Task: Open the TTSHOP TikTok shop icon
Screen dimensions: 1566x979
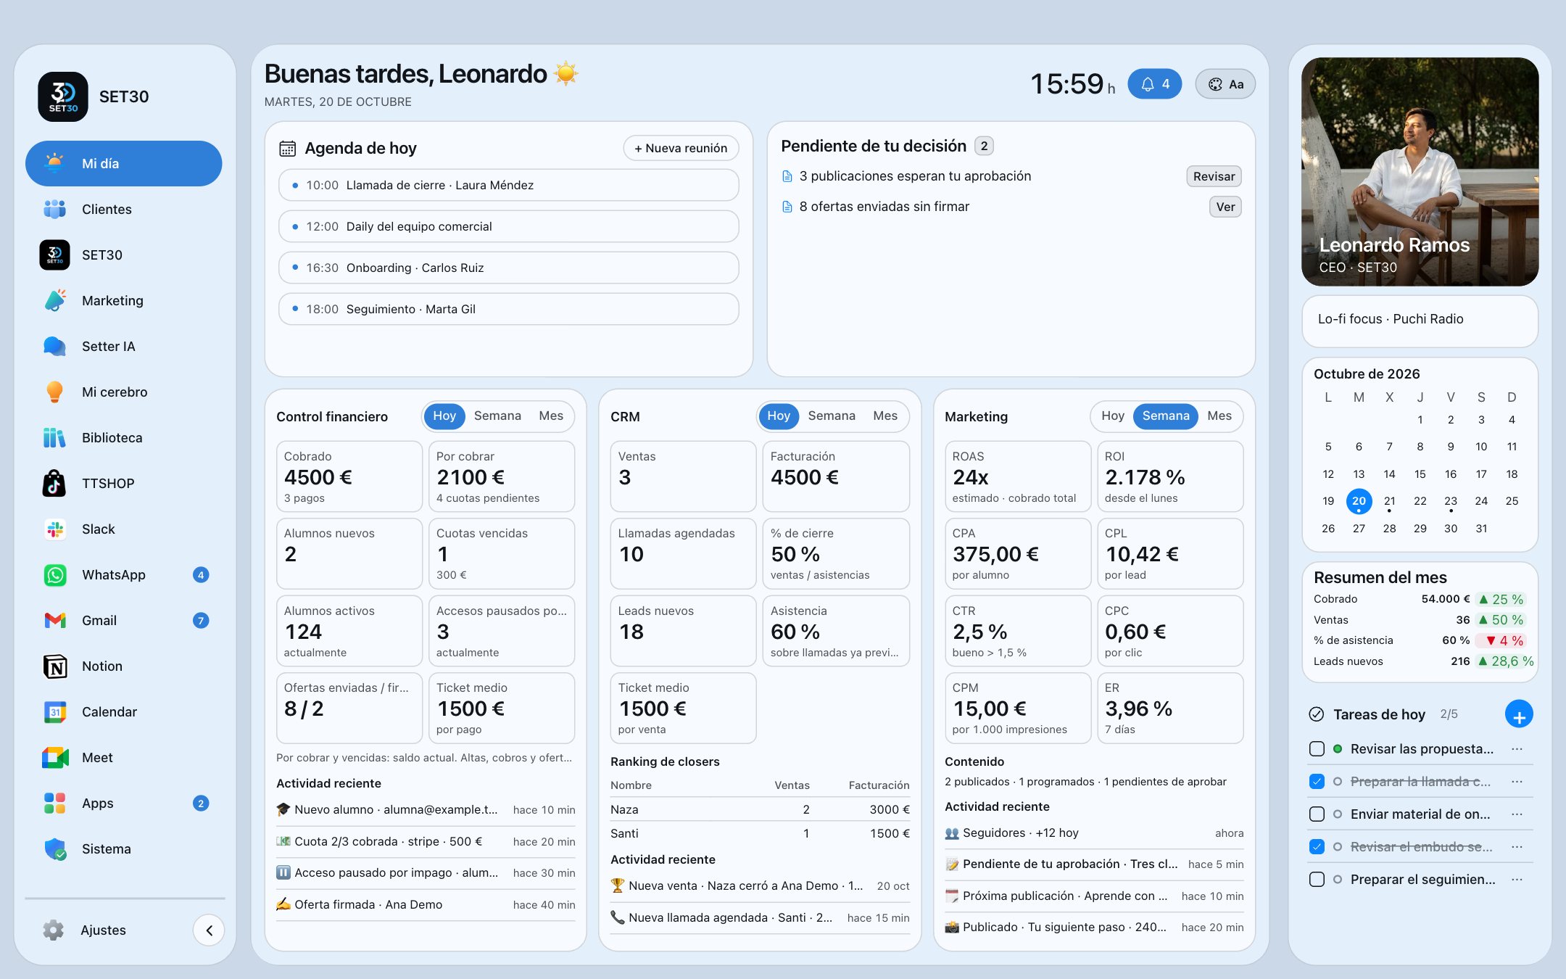Action: (x=54, y=483)
